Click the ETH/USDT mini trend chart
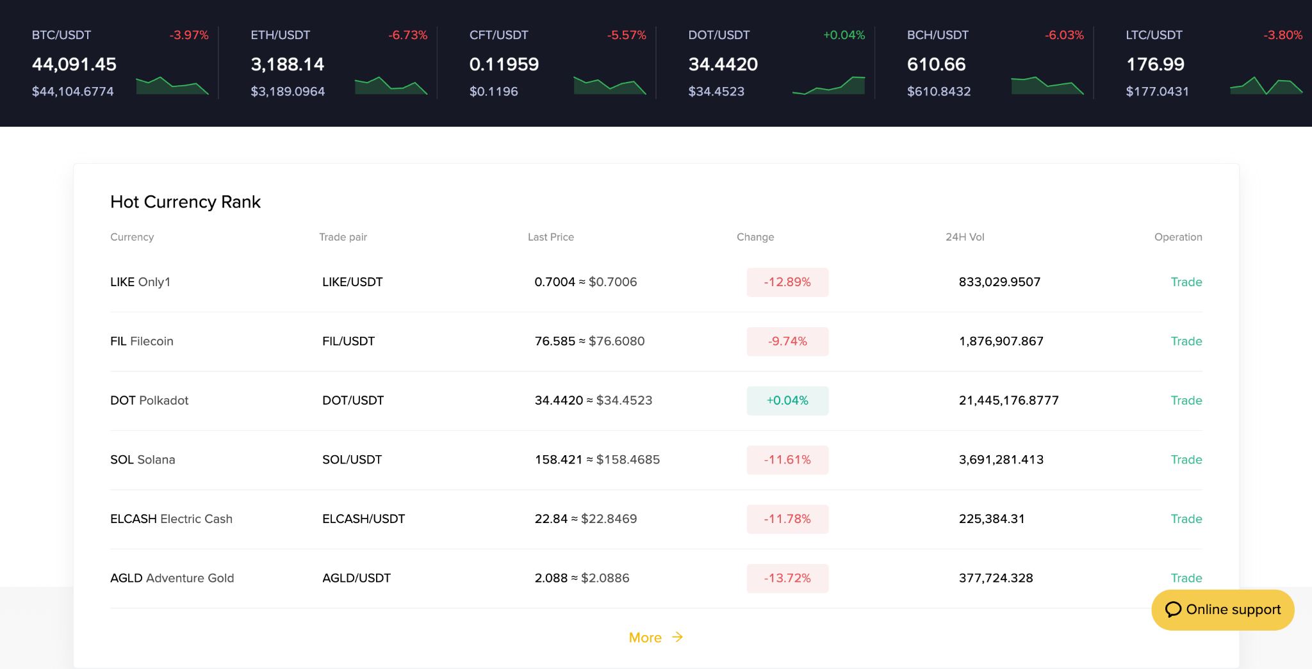Viewport: 1312px width, 669px height. [391, 85]
